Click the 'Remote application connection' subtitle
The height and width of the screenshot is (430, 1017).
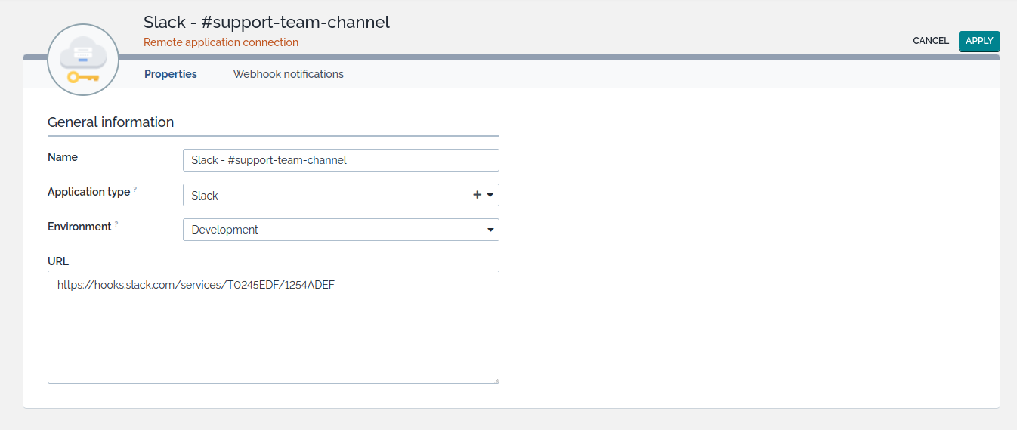pyautogui.click(x=221, y=42)
